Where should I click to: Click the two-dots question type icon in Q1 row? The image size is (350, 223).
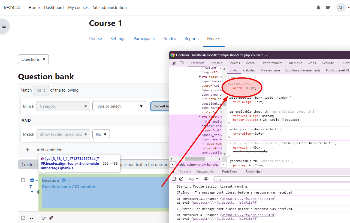[x=32, y=218]
